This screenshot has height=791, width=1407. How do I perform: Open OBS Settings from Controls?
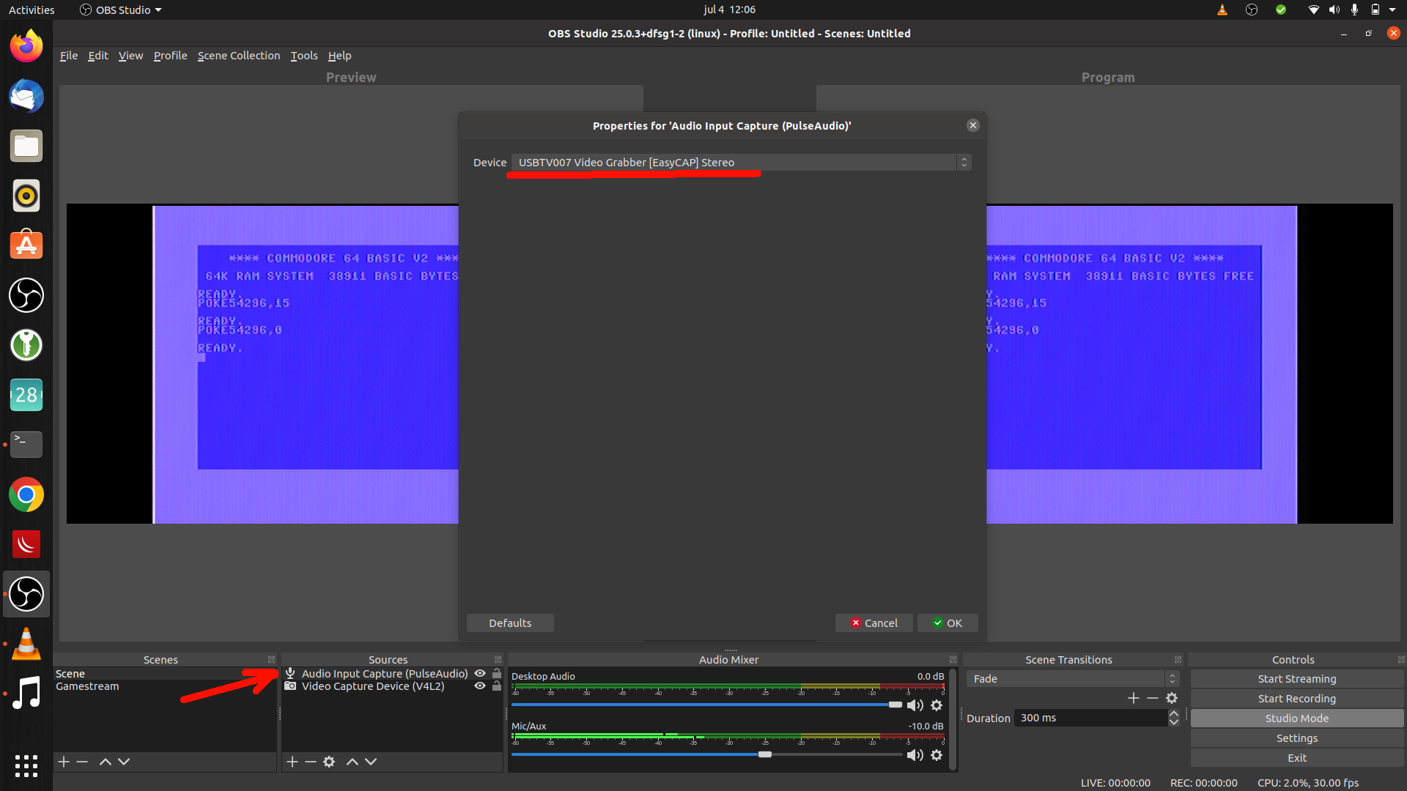pyautogui.click(x=1296, y=738)
